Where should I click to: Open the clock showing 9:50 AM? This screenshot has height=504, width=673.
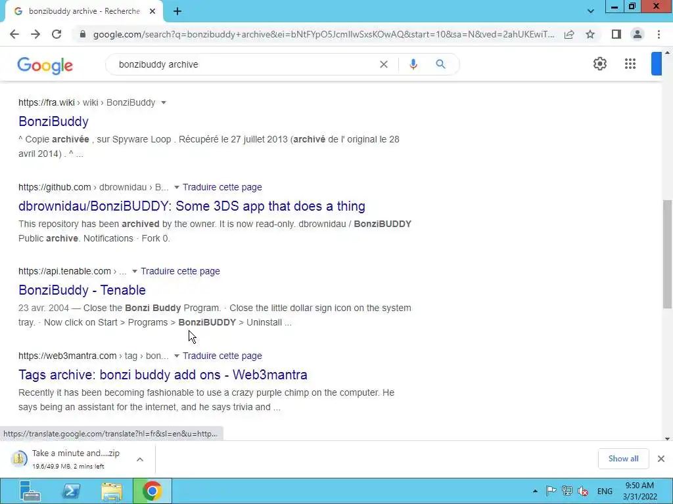639,491
